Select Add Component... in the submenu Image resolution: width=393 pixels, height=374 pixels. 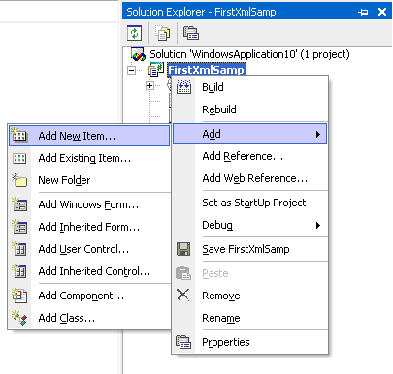pyautogui.click(x=89, y=296)
